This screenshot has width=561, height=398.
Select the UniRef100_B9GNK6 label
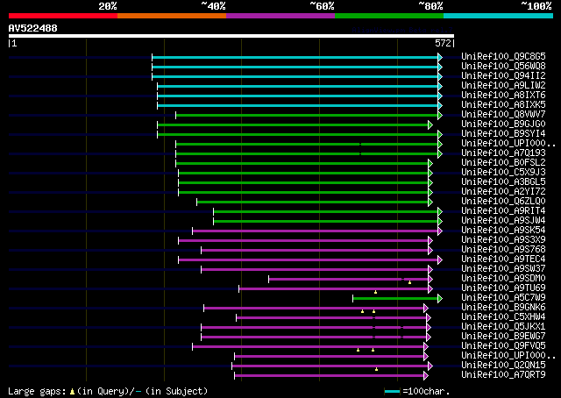(x=503, y=308)
